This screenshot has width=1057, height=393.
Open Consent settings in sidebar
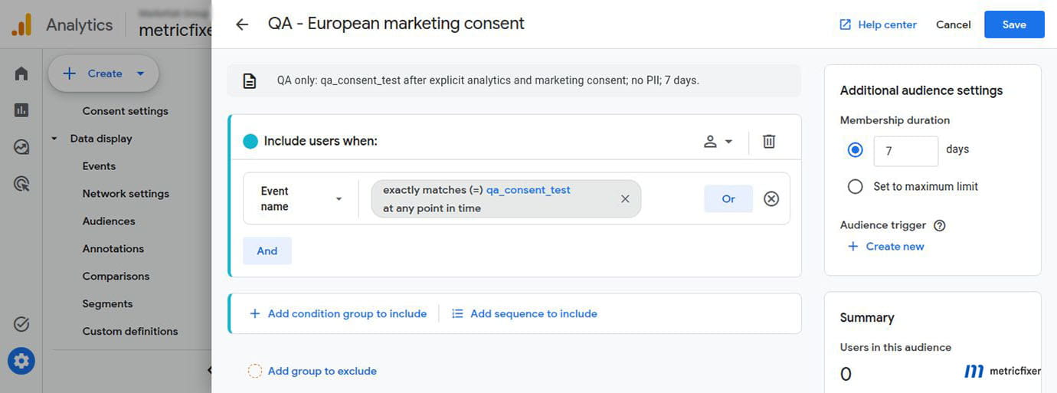click(125, 111)
